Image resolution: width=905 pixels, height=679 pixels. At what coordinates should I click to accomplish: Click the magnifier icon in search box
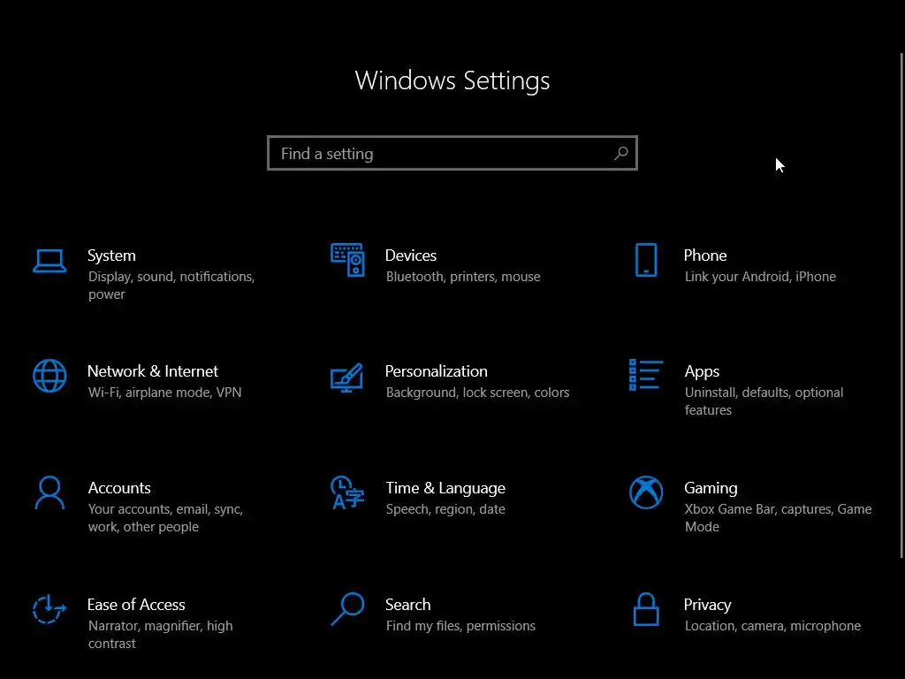click(x=621, y=153)
